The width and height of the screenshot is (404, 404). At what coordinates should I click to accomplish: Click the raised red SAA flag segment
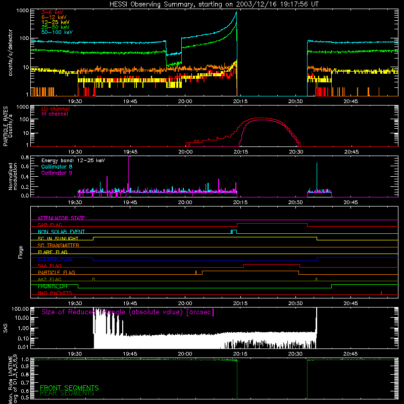pos(272,265)
